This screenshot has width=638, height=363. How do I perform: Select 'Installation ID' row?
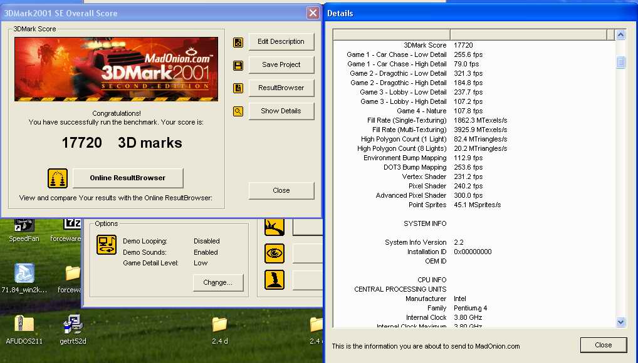pos(474,252)
